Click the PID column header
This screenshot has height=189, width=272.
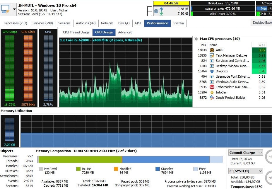[x=203, y=45]
